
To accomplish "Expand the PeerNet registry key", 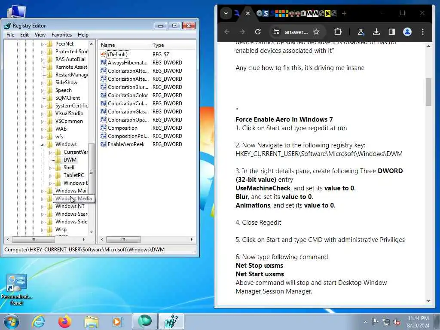I will coord(43,44).
